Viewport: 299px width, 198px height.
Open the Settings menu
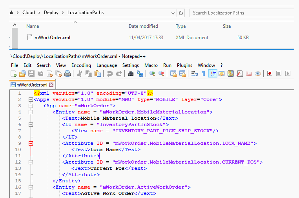pyautogui.click(x=131, y=65)
